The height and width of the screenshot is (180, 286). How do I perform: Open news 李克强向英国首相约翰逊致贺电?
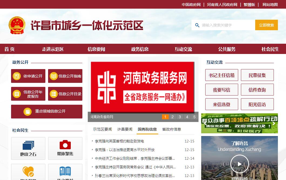coord(119,141)
